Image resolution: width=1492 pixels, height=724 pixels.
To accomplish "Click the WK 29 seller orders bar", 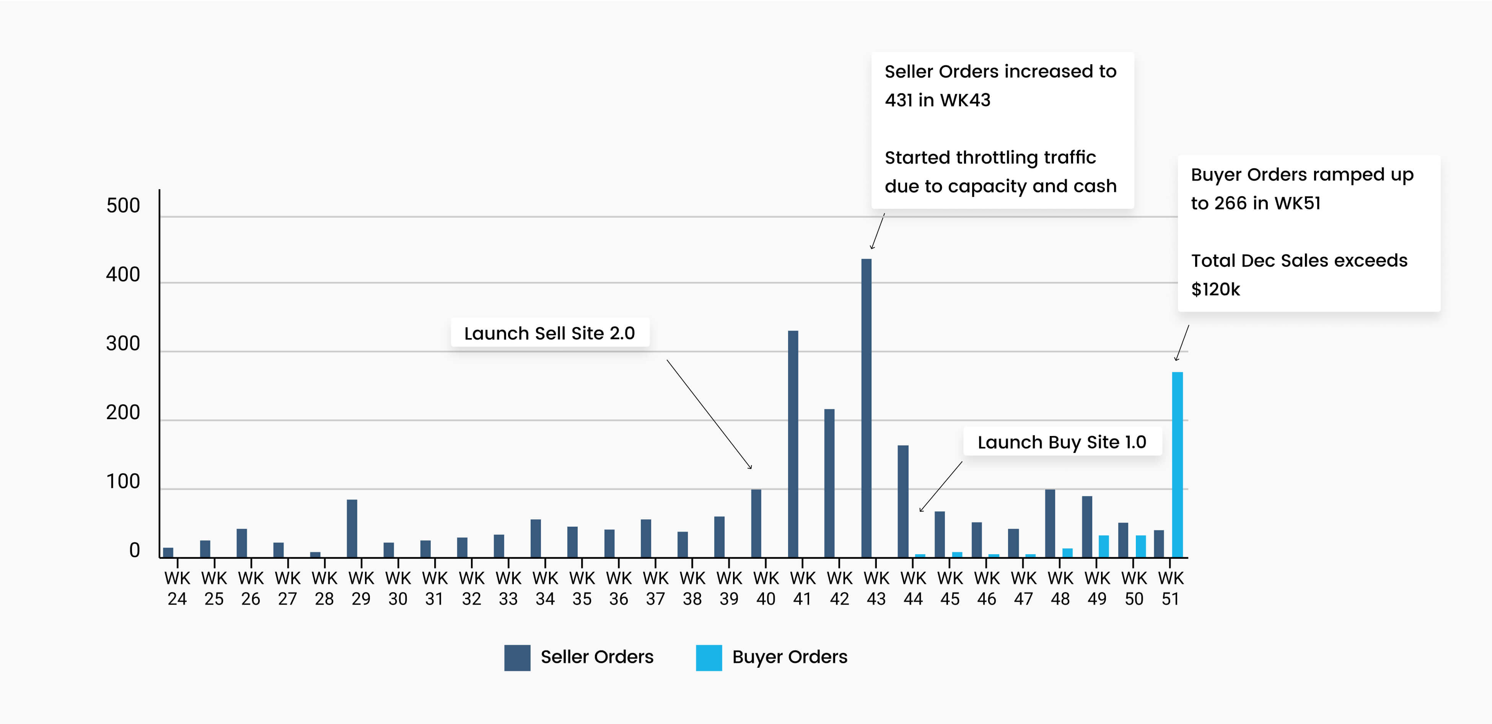I will pos(352,528).
